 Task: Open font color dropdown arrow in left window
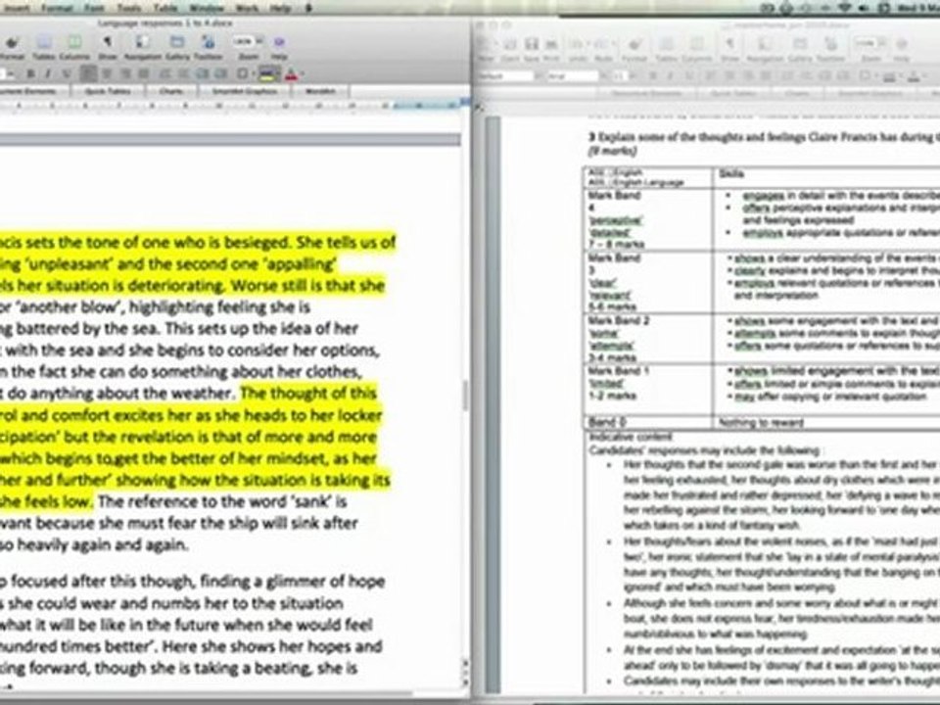302,74
